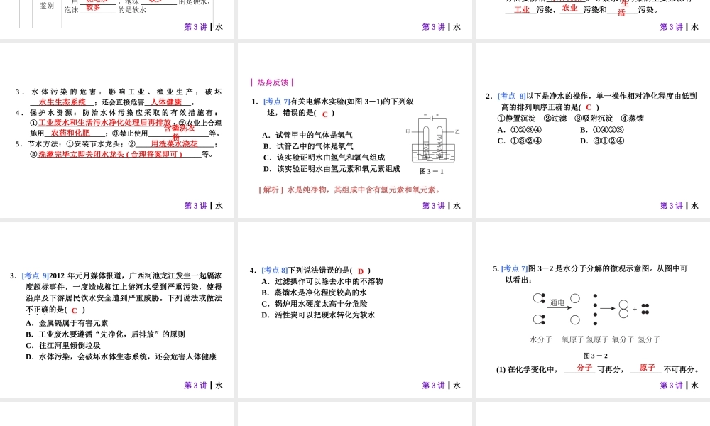
Task: Click the electrolysis apparatus diagram
Action: pos(432,138)
